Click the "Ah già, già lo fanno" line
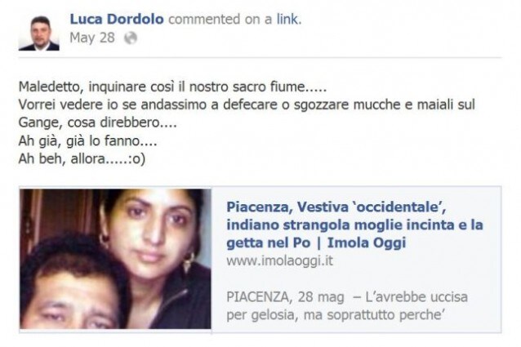This screenshot has width=521, height=347. click(87, 140)
